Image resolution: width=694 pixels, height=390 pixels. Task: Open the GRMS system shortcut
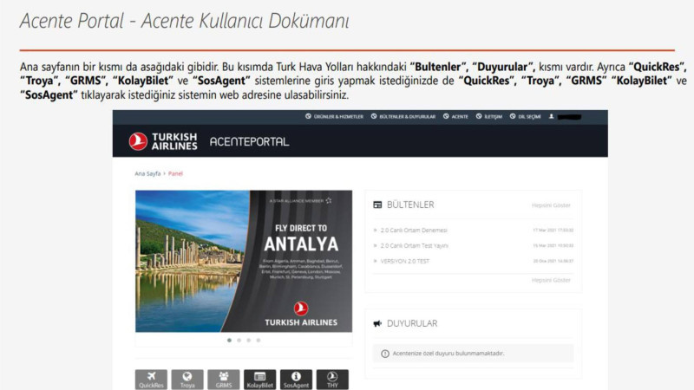point(224,380)
